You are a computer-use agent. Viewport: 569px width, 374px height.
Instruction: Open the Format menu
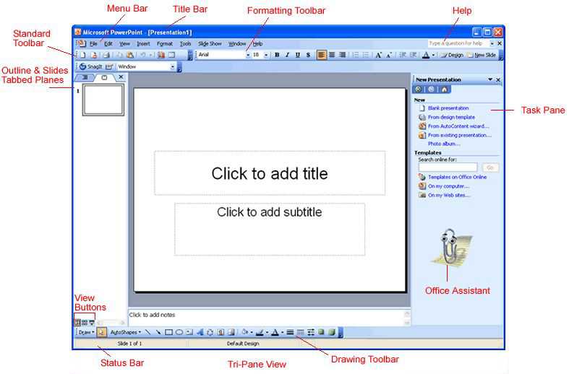(165, 44)
